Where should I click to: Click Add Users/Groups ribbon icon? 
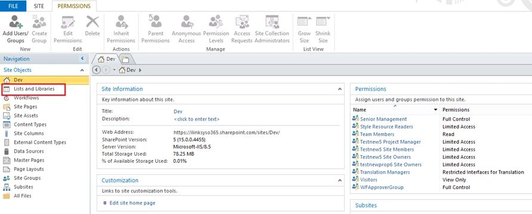[16, 29]
